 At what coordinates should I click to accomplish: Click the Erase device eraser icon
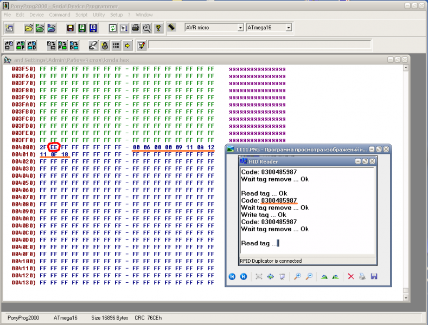[93, 45]
